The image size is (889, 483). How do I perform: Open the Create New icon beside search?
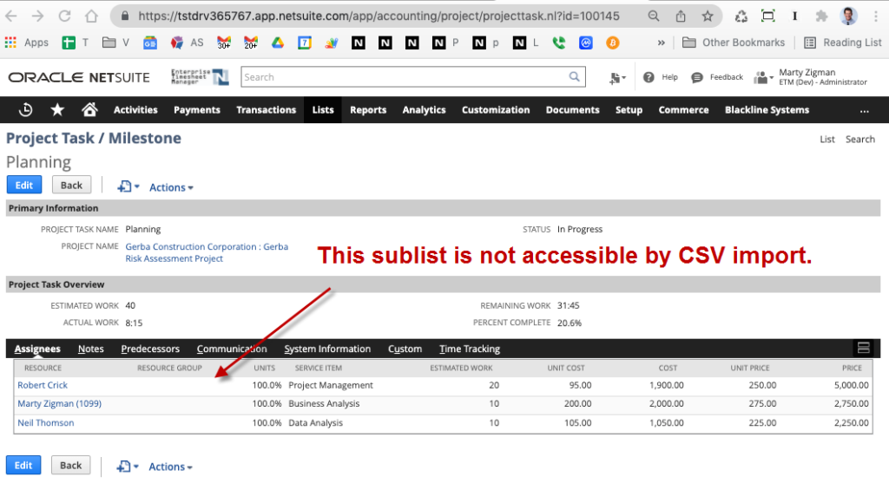(x=617, y=77)
